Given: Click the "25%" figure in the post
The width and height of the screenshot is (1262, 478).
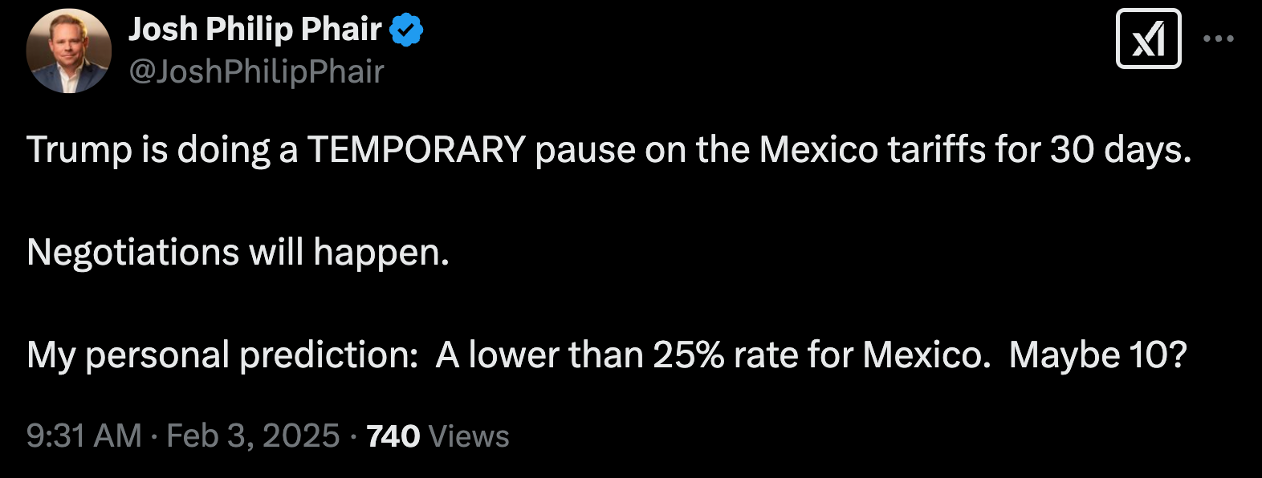Looking at the screenshot, I should (689, 355).
